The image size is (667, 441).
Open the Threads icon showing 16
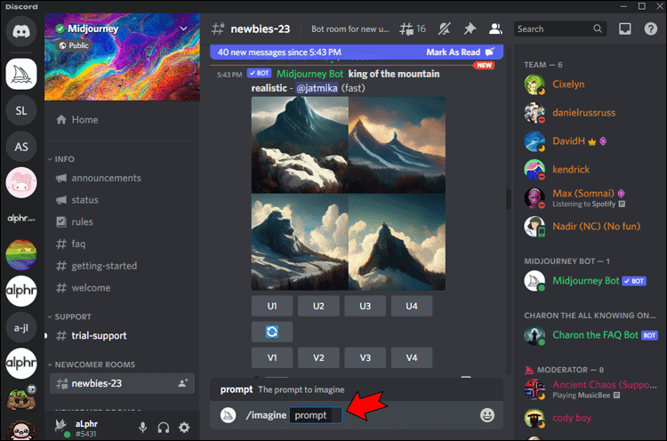click(x=412, y=29)
